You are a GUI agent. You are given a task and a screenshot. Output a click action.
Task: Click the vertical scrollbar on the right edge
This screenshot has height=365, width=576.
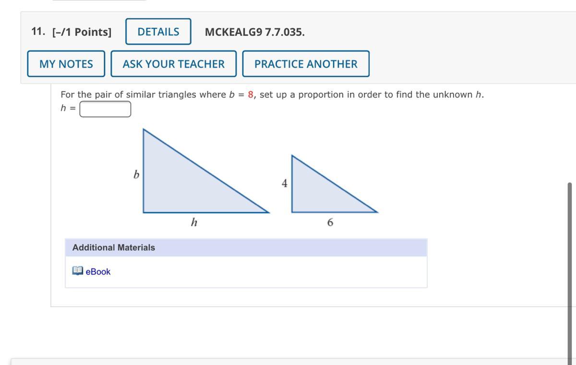[570, 269]
